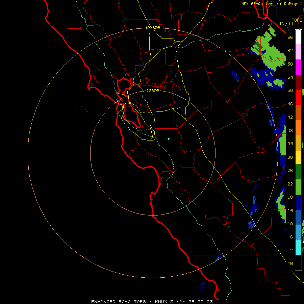
Task: Click the '26' legend value
Action: point(290,171)
